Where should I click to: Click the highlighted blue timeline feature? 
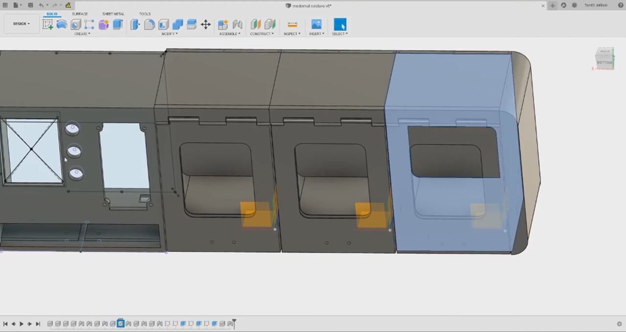click(x=120, y=323)
